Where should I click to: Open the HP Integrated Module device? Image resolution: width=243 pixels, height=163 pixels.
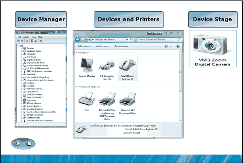click(x=107, y=66)
